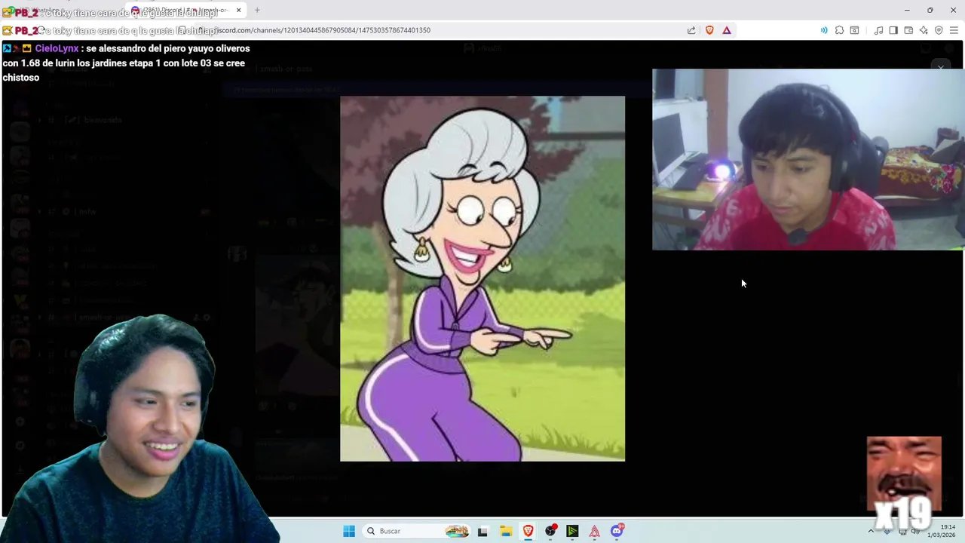Click the blue media casting icon

click(x=823, y=30)
